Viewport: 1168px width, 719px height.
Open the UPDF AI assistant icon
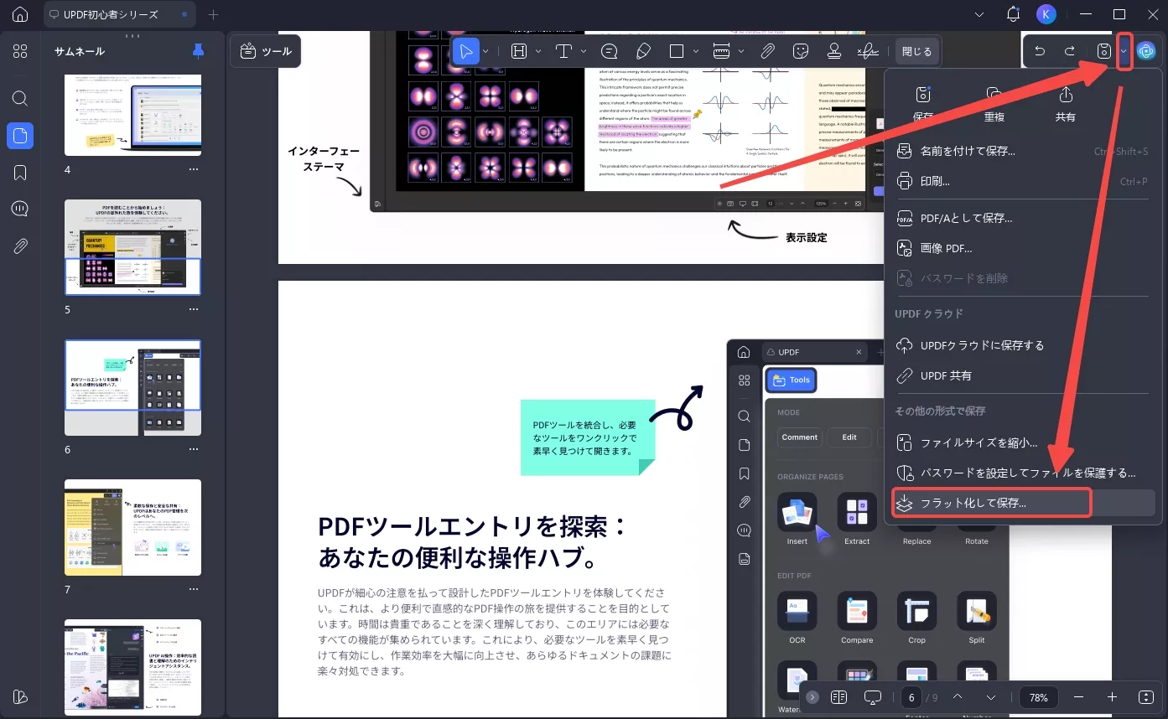(1146, 51)
